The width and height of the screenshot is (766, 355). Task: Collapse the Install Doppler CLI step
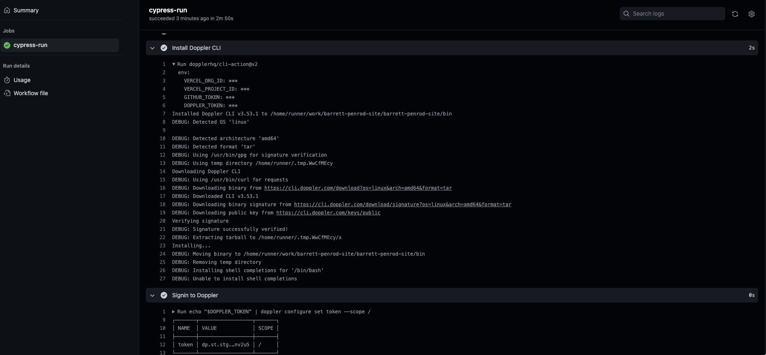pyautogui.click(x=152, y=48)
